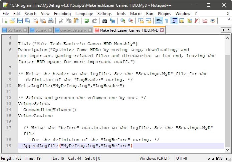Close the SC.ahk tab

(50, 30)
